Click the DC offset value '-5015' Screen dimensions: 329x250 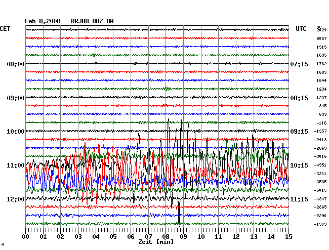tap(320, 190)
